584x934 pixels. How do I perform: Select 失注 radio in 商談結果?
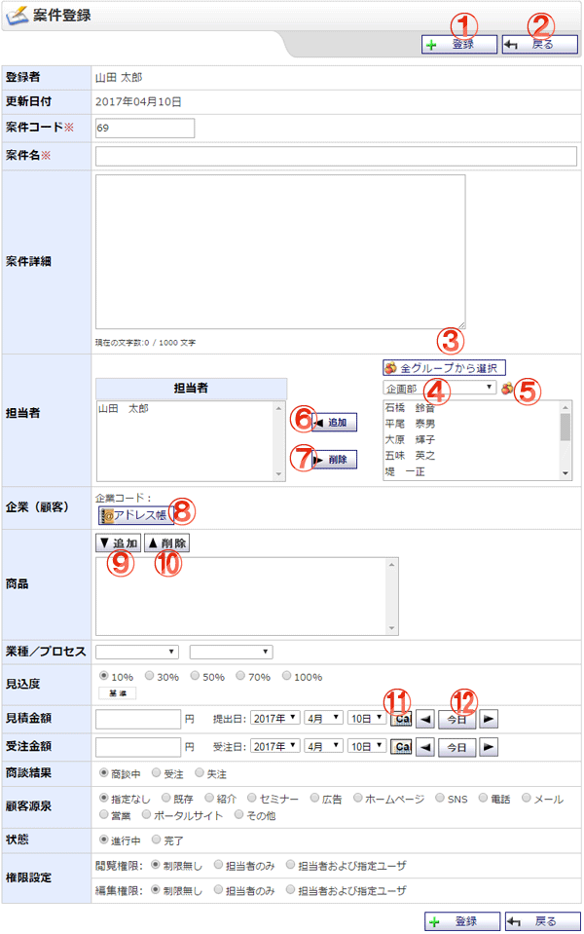200,772
